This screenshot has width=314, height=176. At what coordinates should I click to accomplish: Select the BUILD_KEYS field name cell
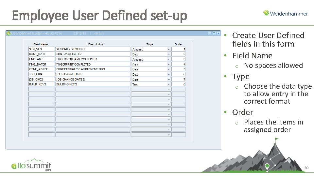pos(42,84)
